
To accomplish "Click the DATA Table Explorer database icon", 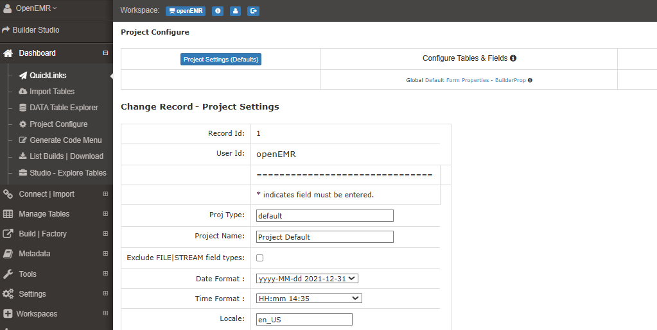I will pos(23,108).
